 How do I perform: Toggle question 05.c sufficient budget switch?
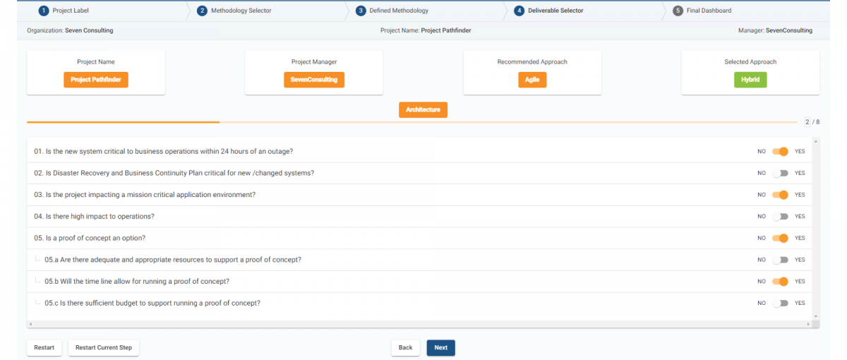point(780,304)
